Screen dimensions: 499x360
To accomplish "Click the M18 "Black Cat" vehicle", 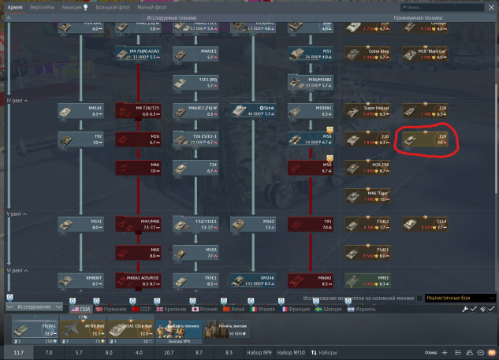I will pos(425,54).
